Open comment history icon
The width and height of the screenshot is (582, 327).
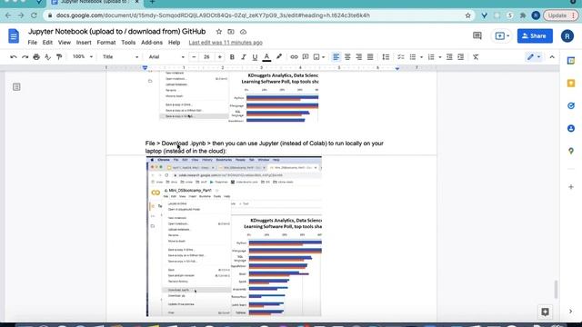[x=477, y=36]
